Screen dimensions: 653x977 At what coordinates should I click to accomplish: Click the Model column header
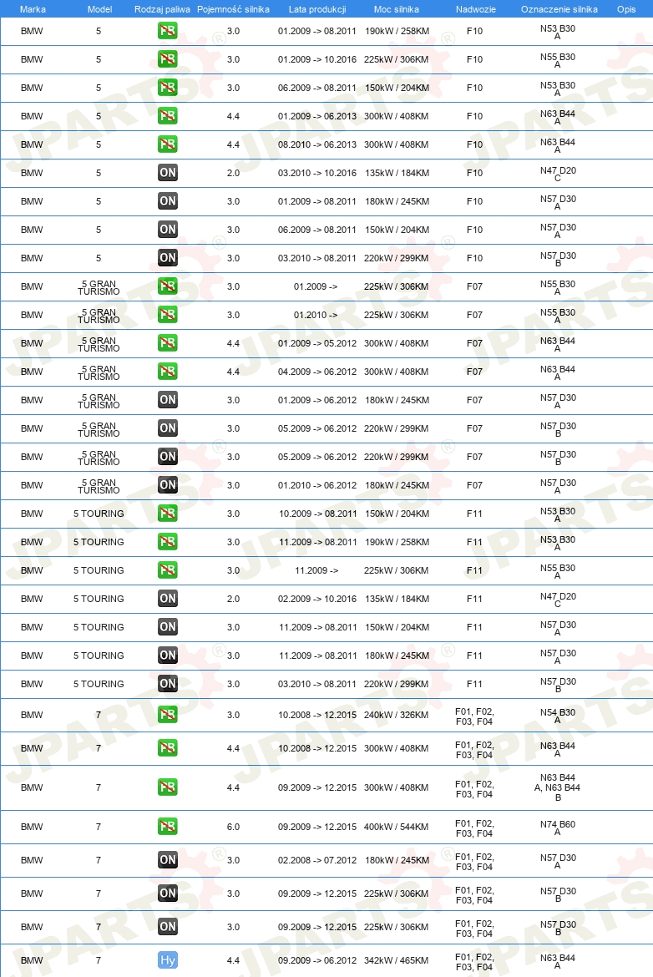(x=99, y=9)
